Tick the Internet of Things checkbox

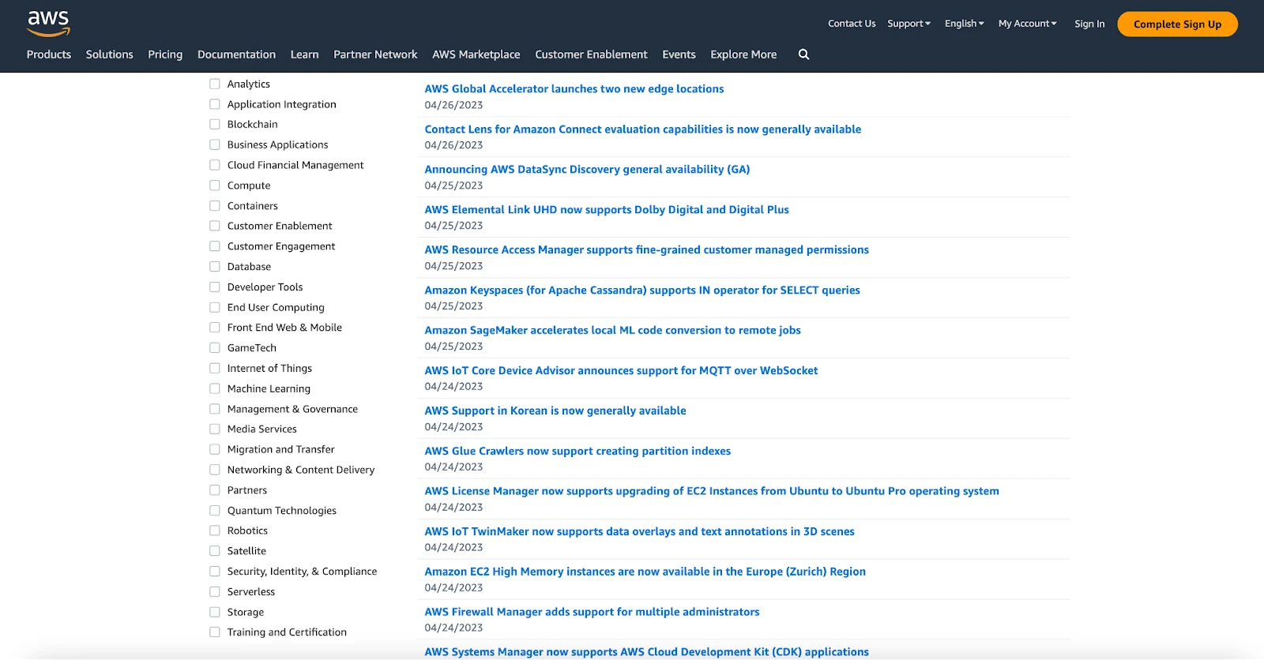[215, 368]
